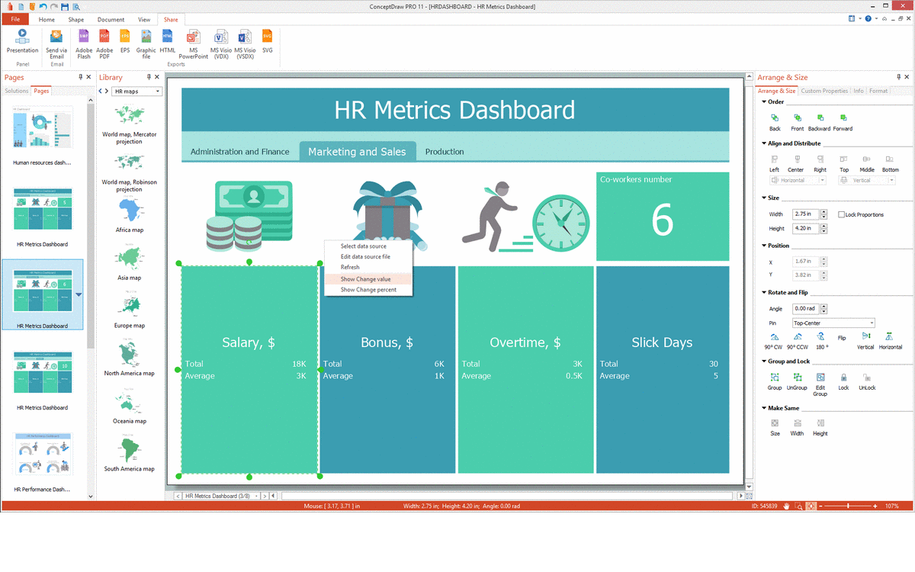Adjust the zoom slider in status bar
The image size is (915, 572).
click(x=847, y=506)
